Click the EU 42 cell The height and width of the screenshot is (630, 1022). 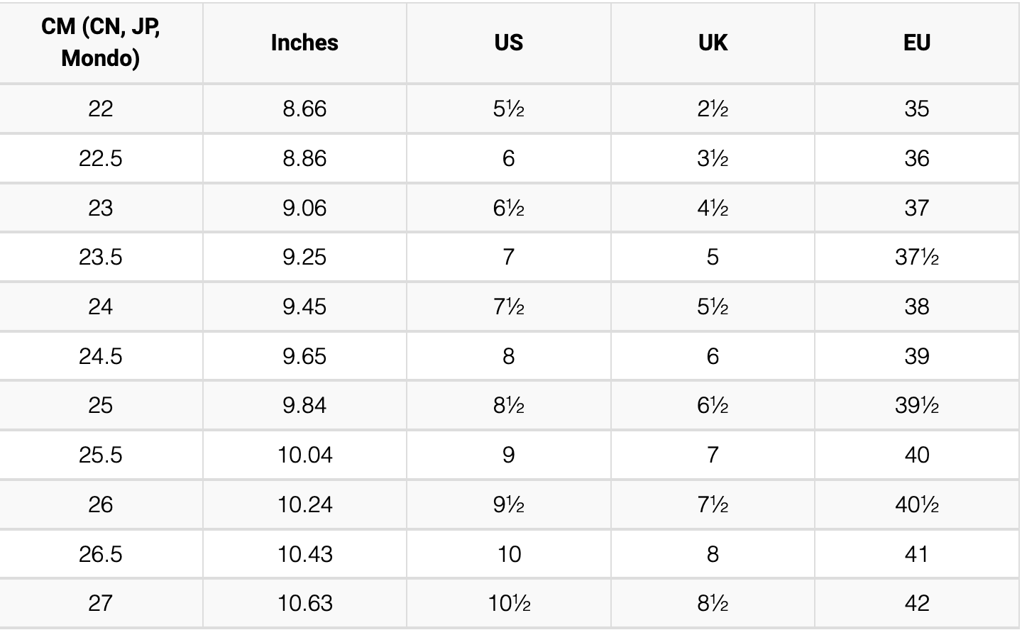(917, 603)
